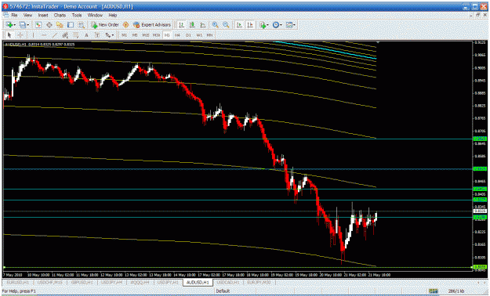
Task: Open the Strategy Tester icon
Action: click(82, 25)
